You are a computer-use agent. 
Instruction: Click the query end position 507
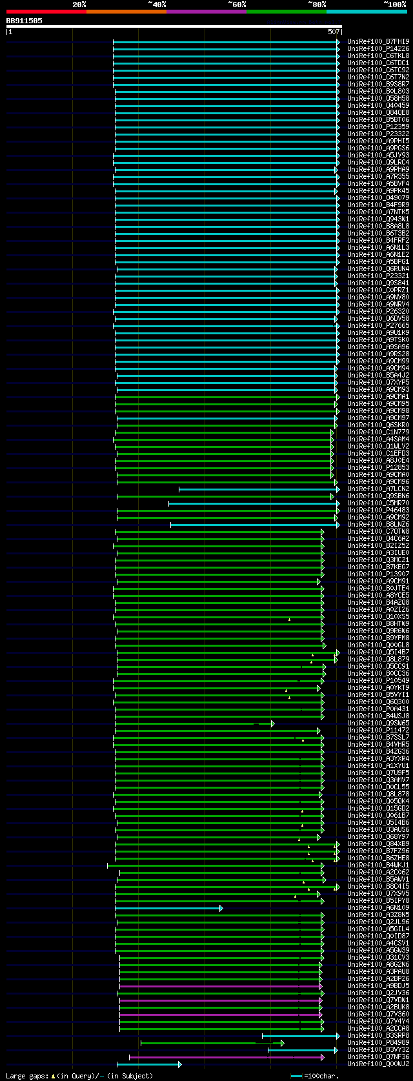[x=334, y=32]
